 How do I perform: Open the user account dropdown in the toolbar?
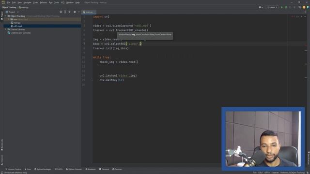(261, 7)
